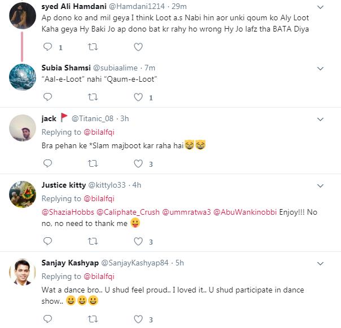Like jack's tweet about Bra pehan
This screenshot has width=341, height=328.
138,164
